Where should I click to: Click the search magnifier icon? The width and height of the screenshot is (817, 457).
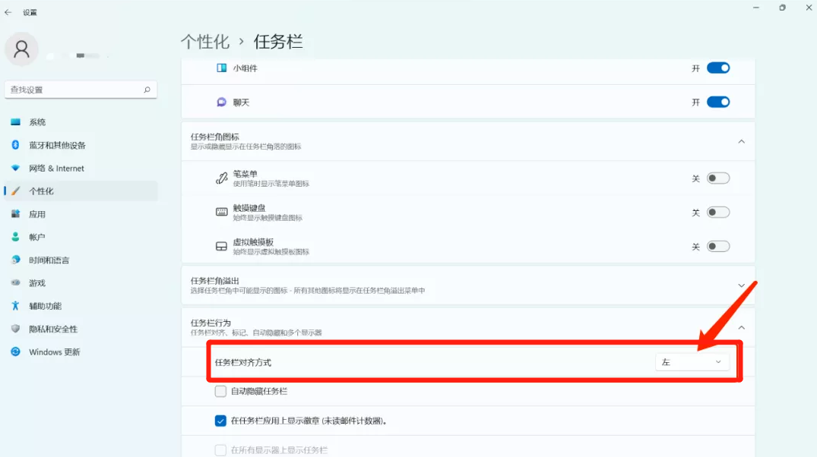[147, 90]
